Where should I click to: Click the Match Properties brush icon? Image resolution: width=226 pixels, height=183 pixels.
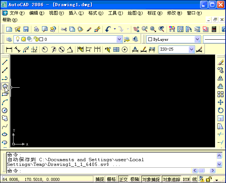pos(89,29)
